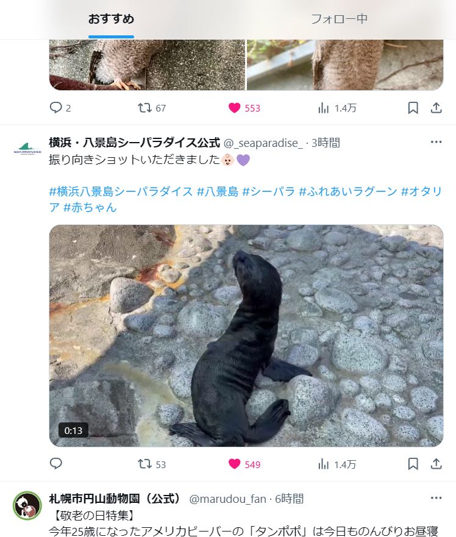The height and width of the screenshot is (537, 456).
Task: Bookmark the Sea Paradise seal post
Action: pos(413,464)
